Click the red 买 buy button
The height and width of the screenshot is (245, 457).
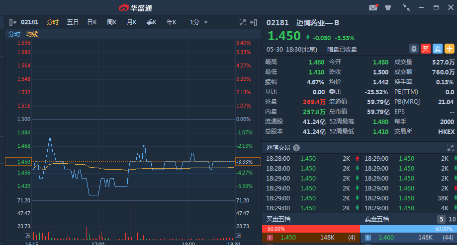[425, 49]
